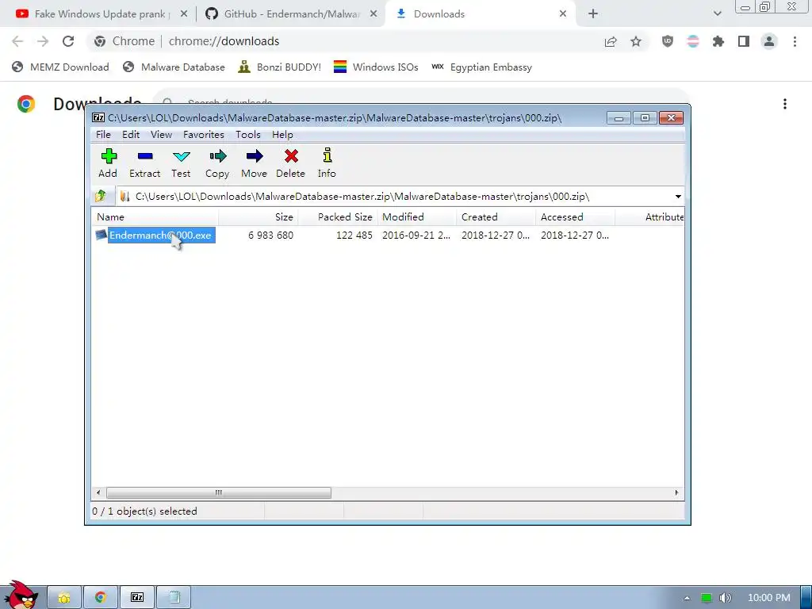Select the Downloads Chrome tab
The height and width of the screenshot is (609, 812).
479,14
